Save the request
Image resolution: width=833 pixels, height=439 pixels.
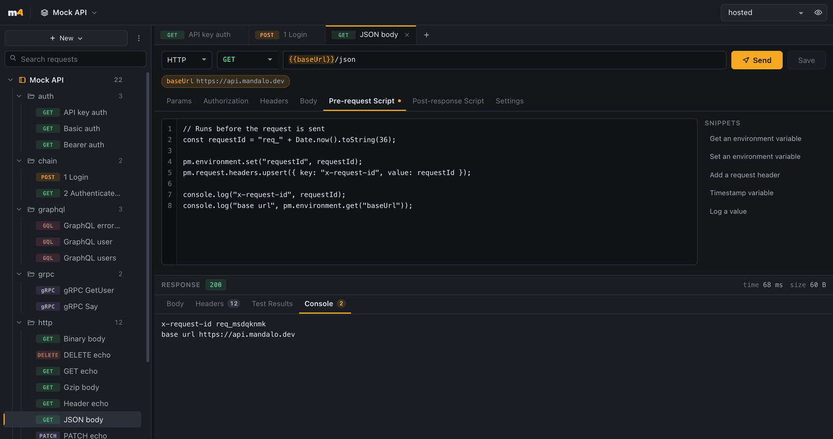(806, 60)
